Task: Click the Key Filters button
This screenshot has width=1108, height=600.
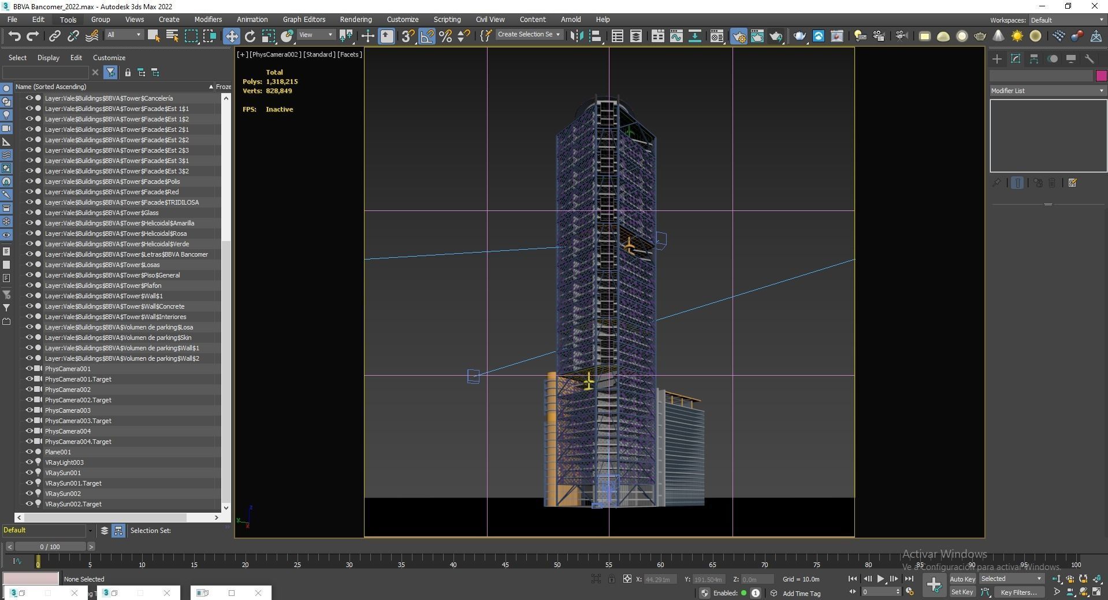Action: point(1018,592)
